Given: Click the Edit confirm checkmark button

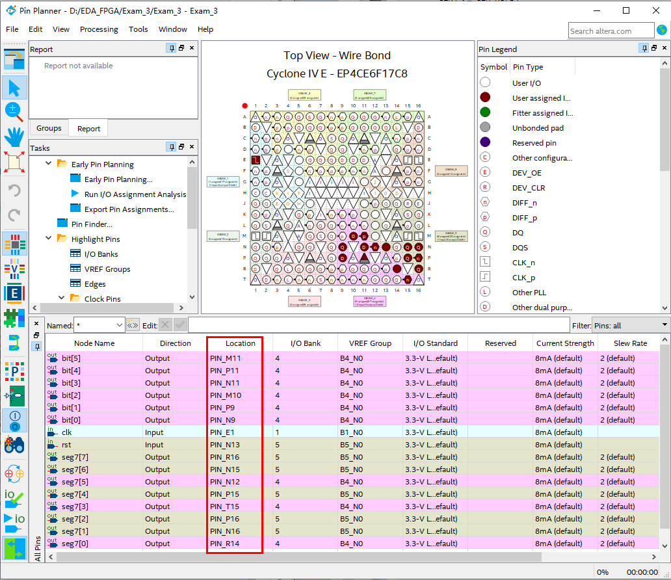Looking at the screenshot, I should click(180, 325).
